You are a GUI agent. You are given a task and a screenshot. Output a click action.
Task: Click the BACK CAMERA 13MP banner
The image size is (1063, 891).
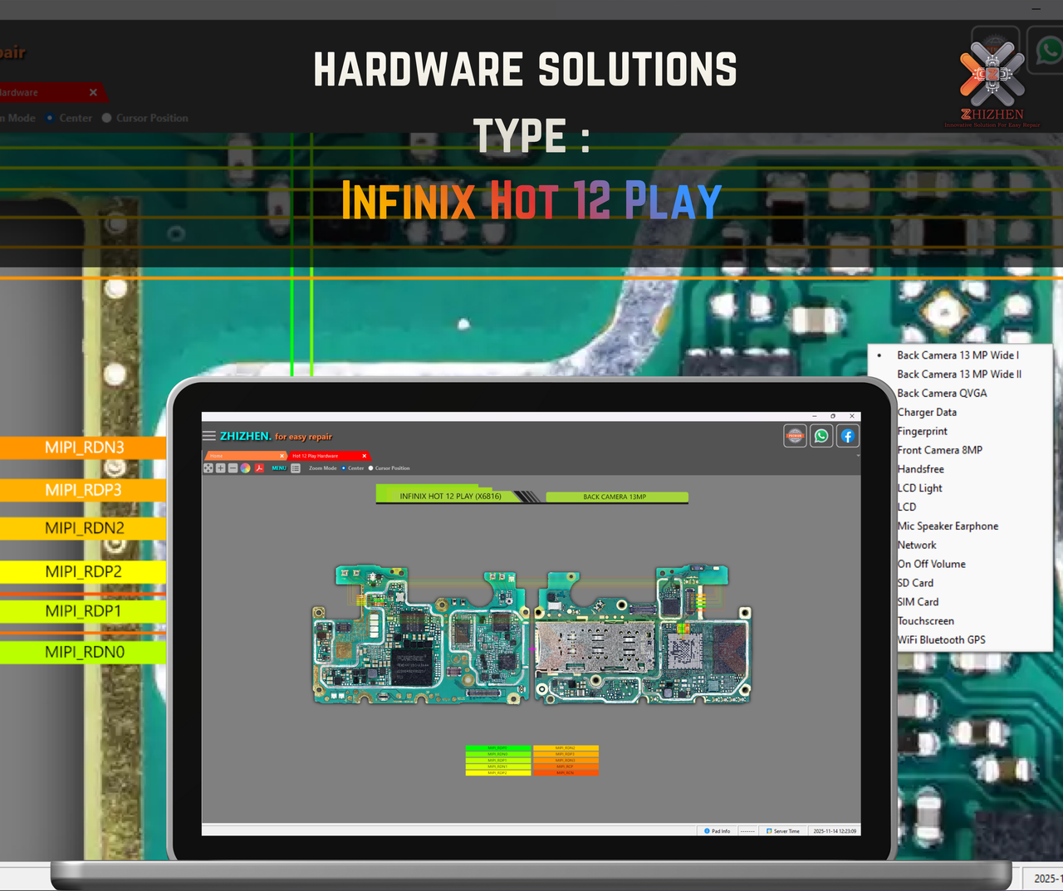(615, 497)
